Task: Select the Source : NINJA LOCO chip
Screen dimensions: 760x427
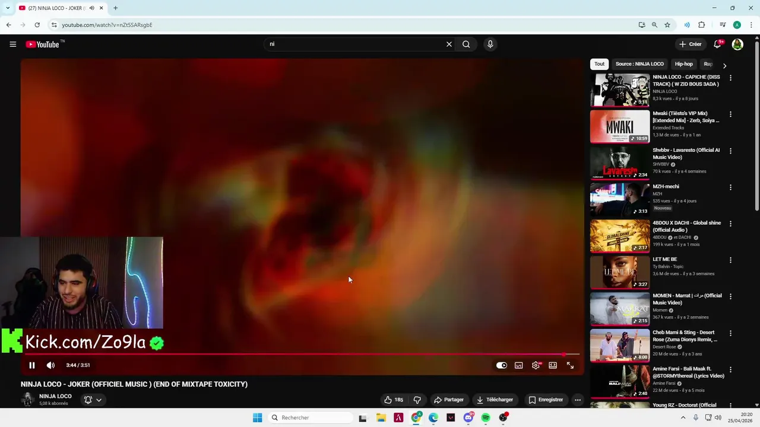Action: pos(639,64)
